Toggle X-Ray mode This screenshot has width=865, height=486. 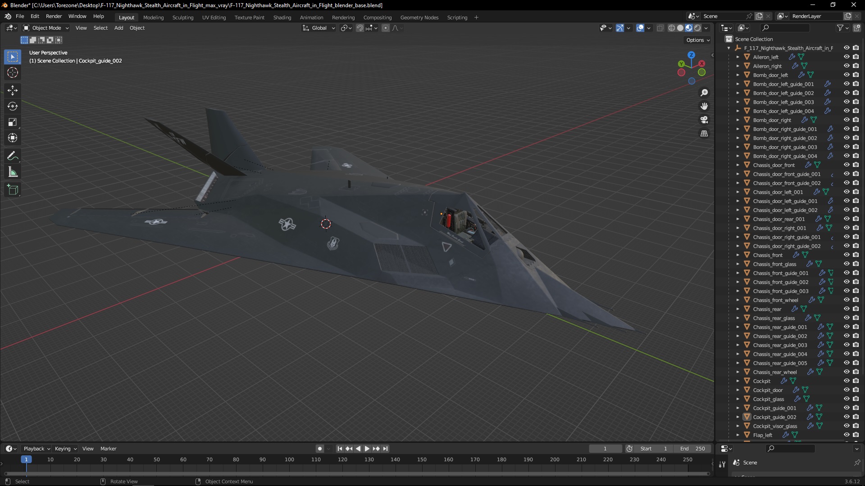click(660, 28)
